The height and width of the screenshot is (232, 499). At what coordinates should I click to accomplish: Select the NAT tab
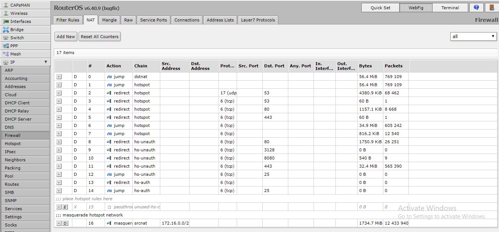click(x=91, y=20)
